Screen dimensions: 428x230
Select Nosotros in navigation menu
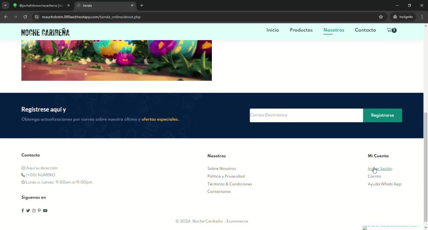333,30
